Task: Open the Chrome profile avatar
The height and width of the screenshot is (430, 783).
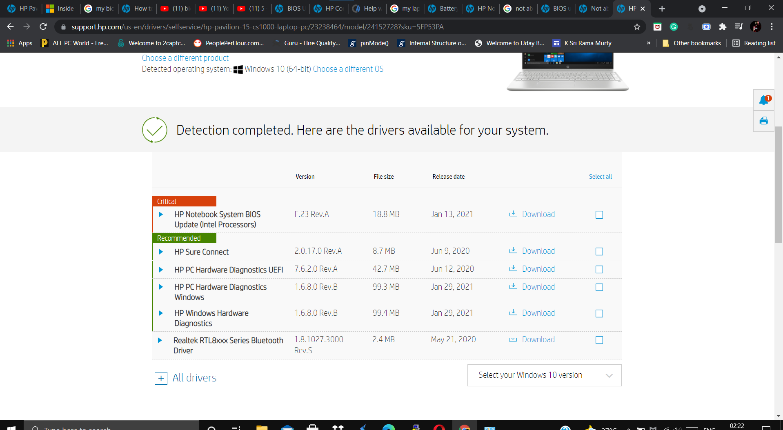Action: (756, 27)
